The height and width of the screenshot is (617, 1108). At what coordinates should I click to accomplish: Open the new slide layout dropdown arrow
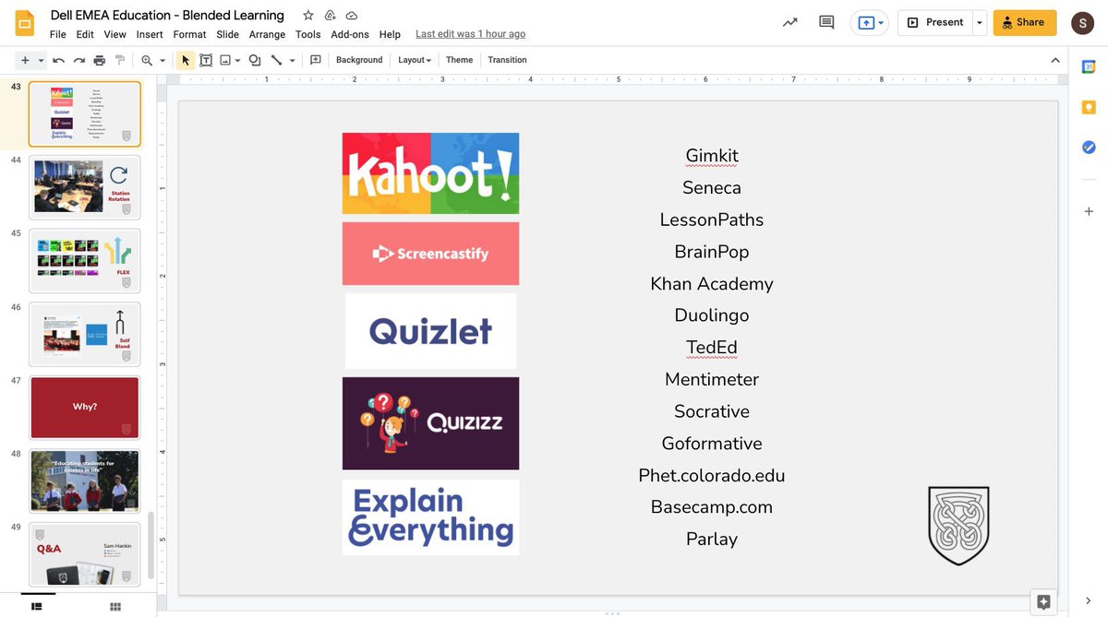(x=41, y=60)
